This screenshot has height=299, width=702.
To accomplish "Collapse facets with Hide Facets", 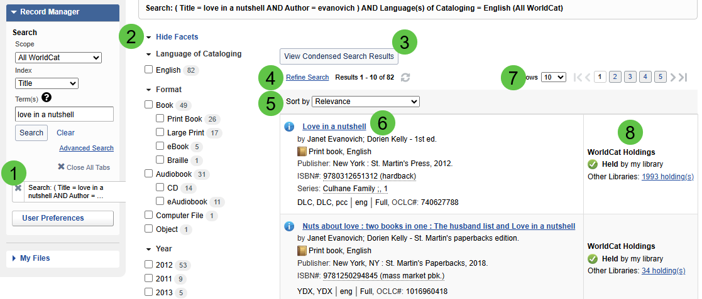I will tap(177, 37).
